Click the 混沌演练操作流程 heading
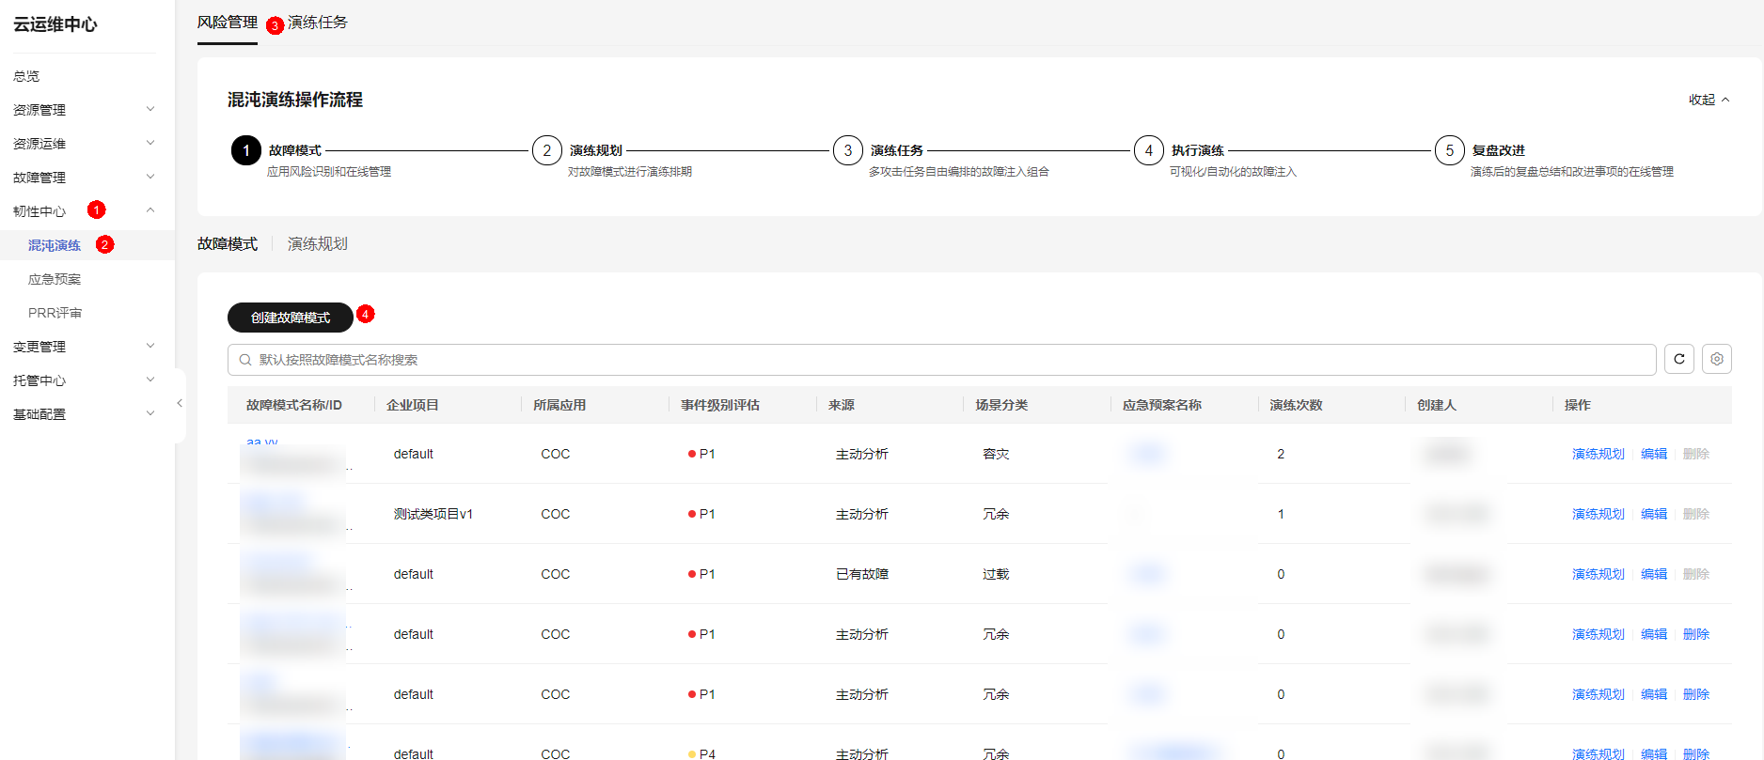This screenshot has width=1764, height=760. pos(295,100)
